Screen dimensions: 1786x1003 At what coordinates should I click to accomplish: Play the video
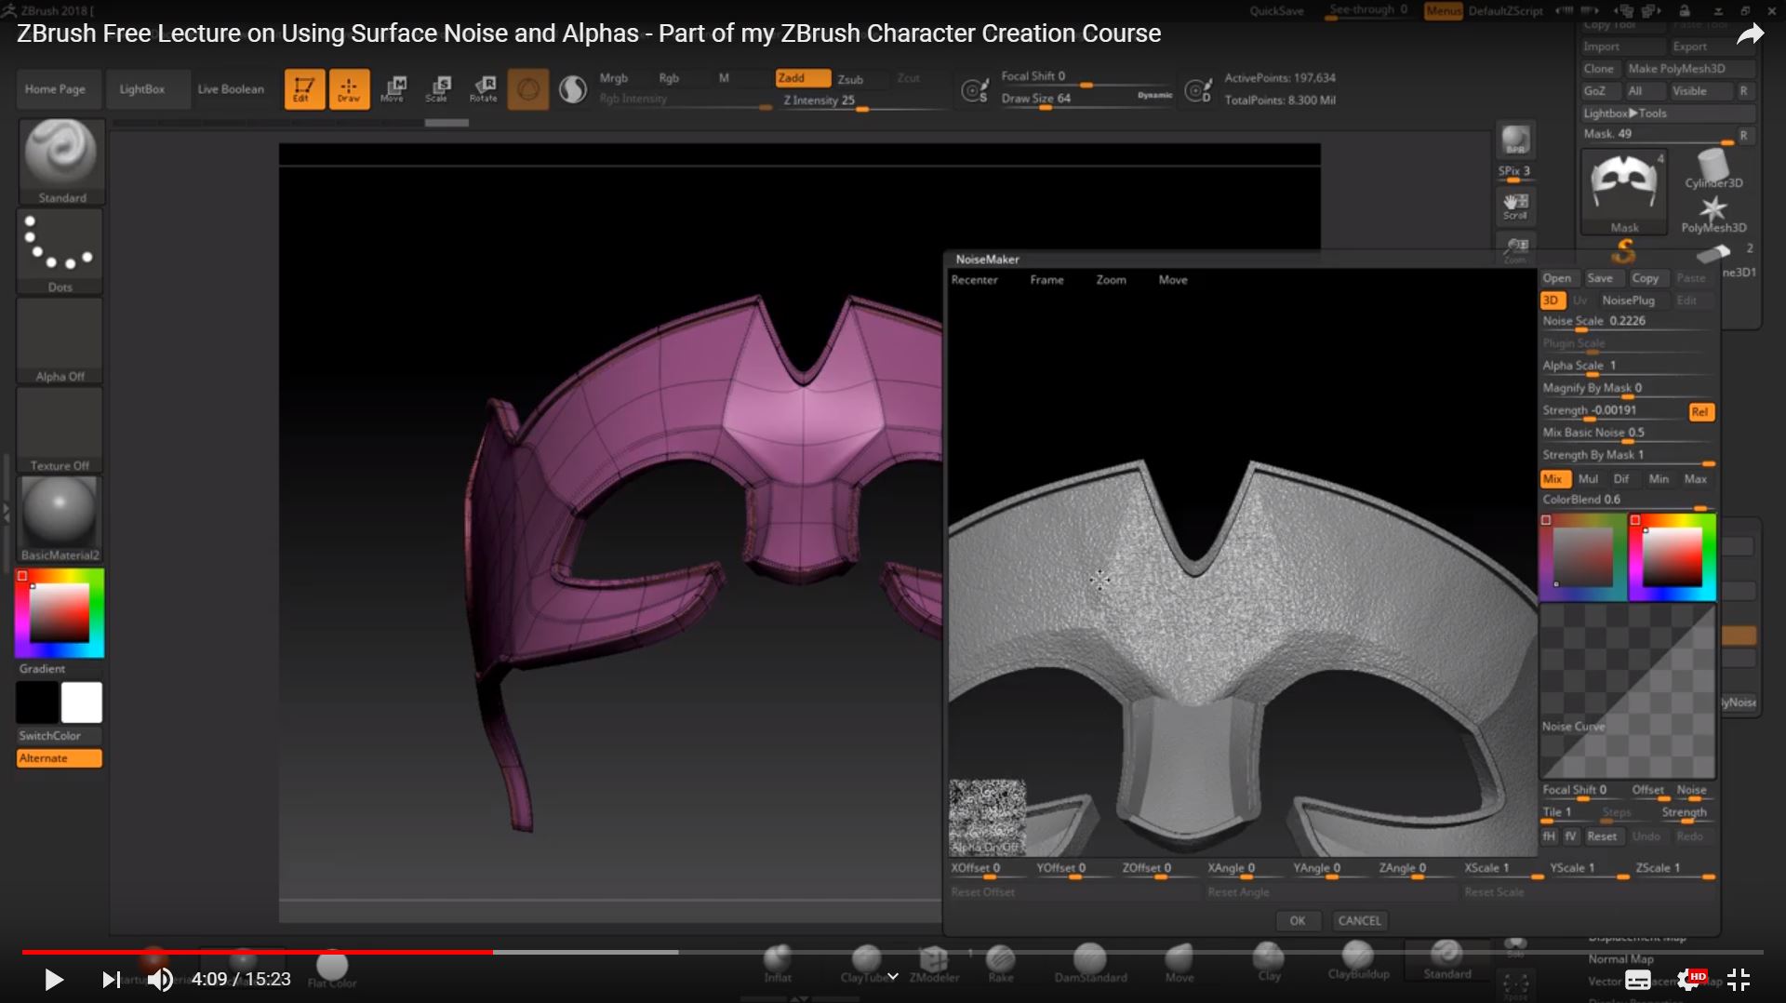[53, 979]
